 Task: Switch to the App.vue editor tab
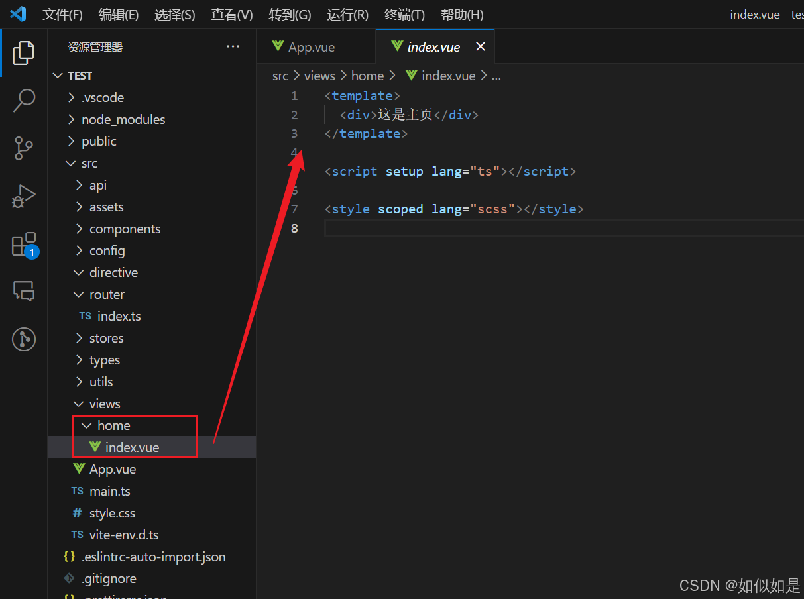coord(316,46)
